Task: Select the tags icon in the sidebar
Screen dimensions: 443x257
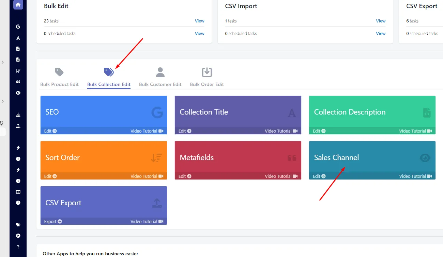Action: click(18, 225)
